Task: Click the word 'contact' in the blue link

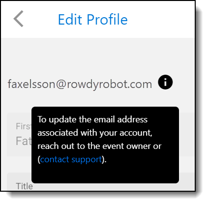Action: pyautogui.click(x=55, y=159)
